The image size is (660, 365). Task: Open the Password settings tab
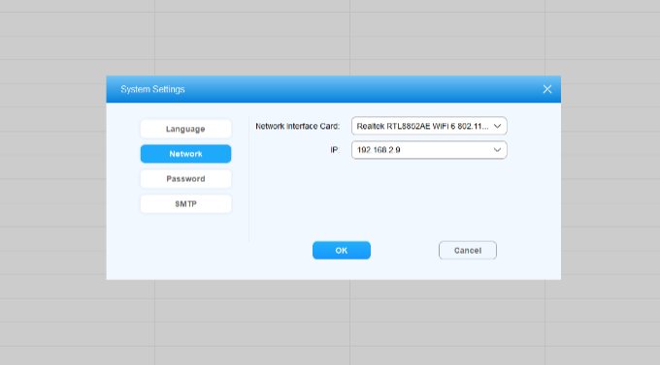[x=185, y=179]
